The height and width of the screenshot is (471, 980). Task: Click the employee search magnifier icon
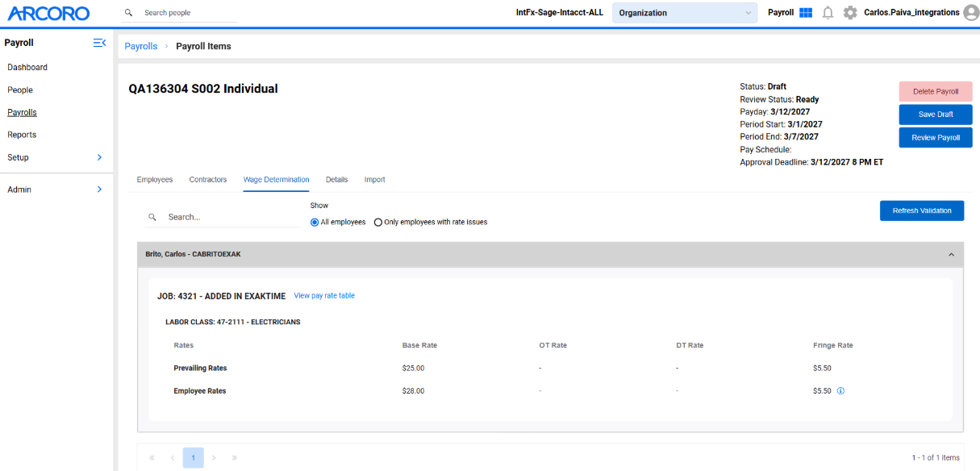pyautogui.click(x=152, y=217)
